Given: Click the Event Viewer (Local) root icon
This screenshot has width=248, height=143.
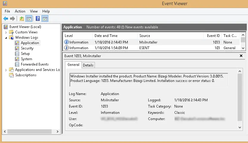Looking at the screenshot, I should pyautogui.click(x=6, y=27).
